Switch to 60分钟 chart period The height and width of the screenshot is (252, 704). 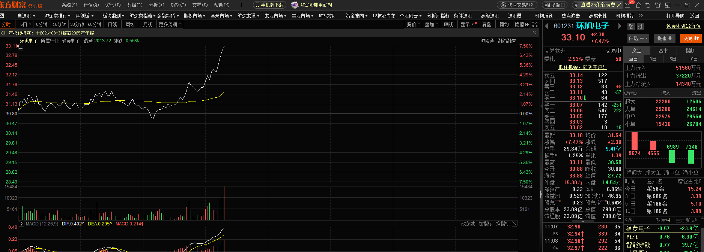(95, 24)
